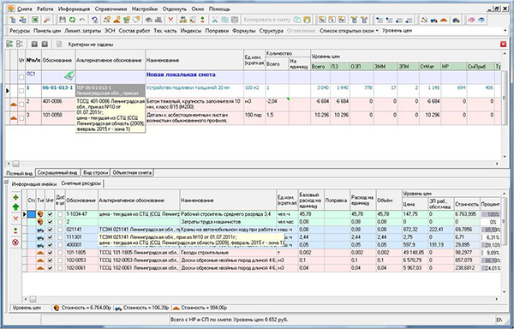Check the Доб в цену box for resource 101-1805

point(60,253)
